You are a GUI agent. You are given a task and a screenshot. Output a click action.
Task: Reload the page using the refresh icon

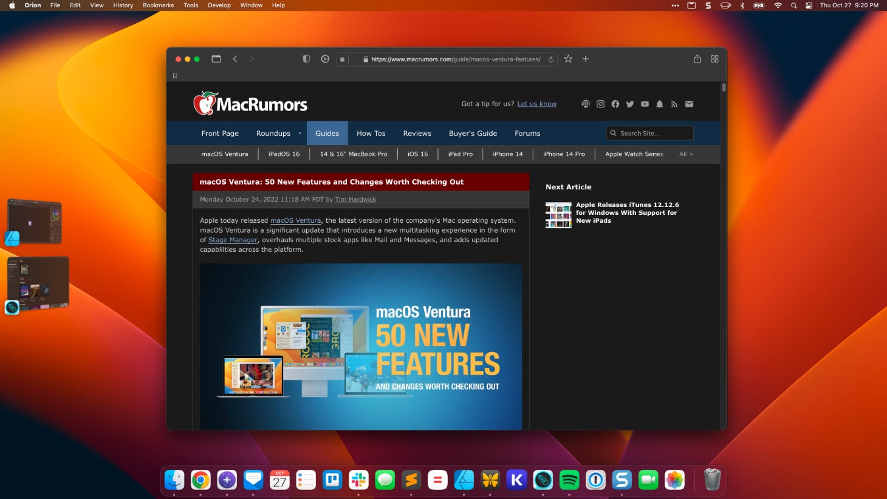(551, 59)
